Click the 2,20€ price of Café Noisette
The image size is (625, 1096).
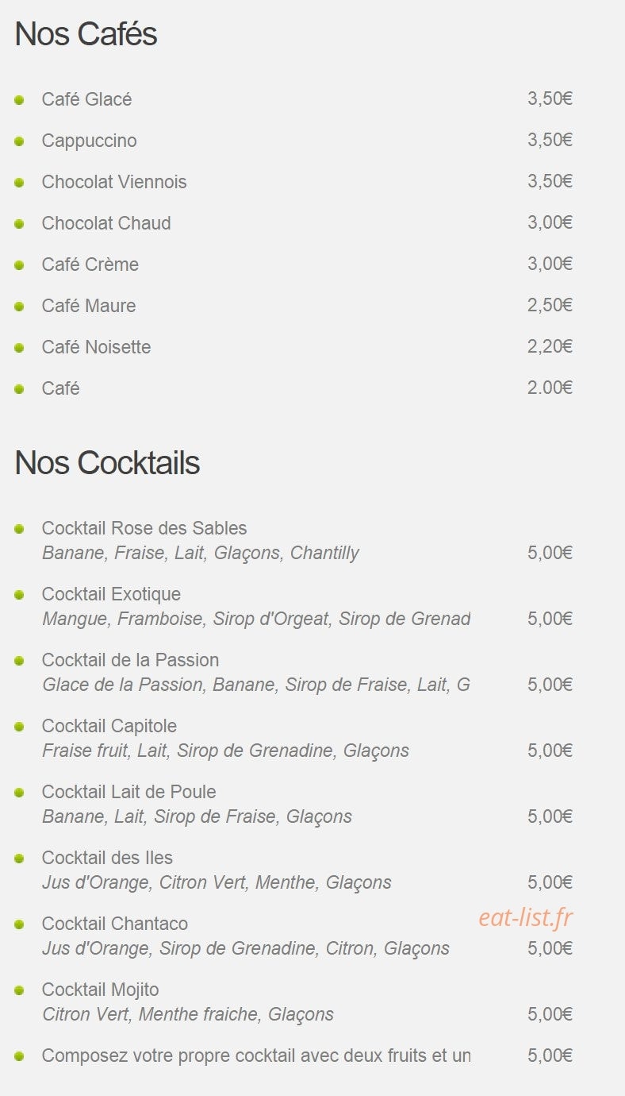click(550, 346)
